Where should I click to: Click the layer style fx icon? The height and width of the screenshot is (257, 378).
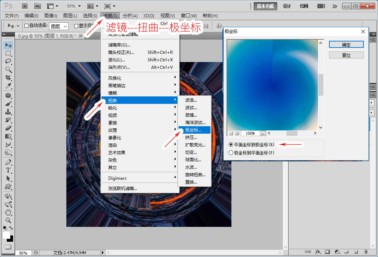[318, 252]
